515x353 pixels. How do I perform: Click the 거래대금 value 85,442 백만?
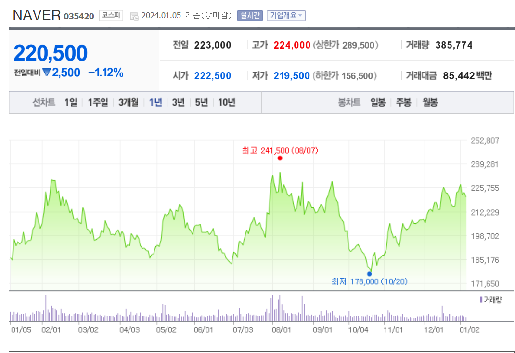pyautogui.click(x=467, y=76)
